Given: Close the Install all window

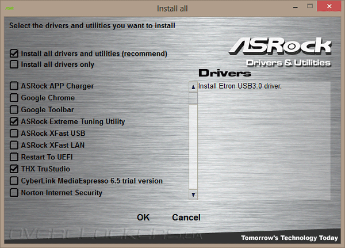Looking at the screenshot, I should 329,6.
